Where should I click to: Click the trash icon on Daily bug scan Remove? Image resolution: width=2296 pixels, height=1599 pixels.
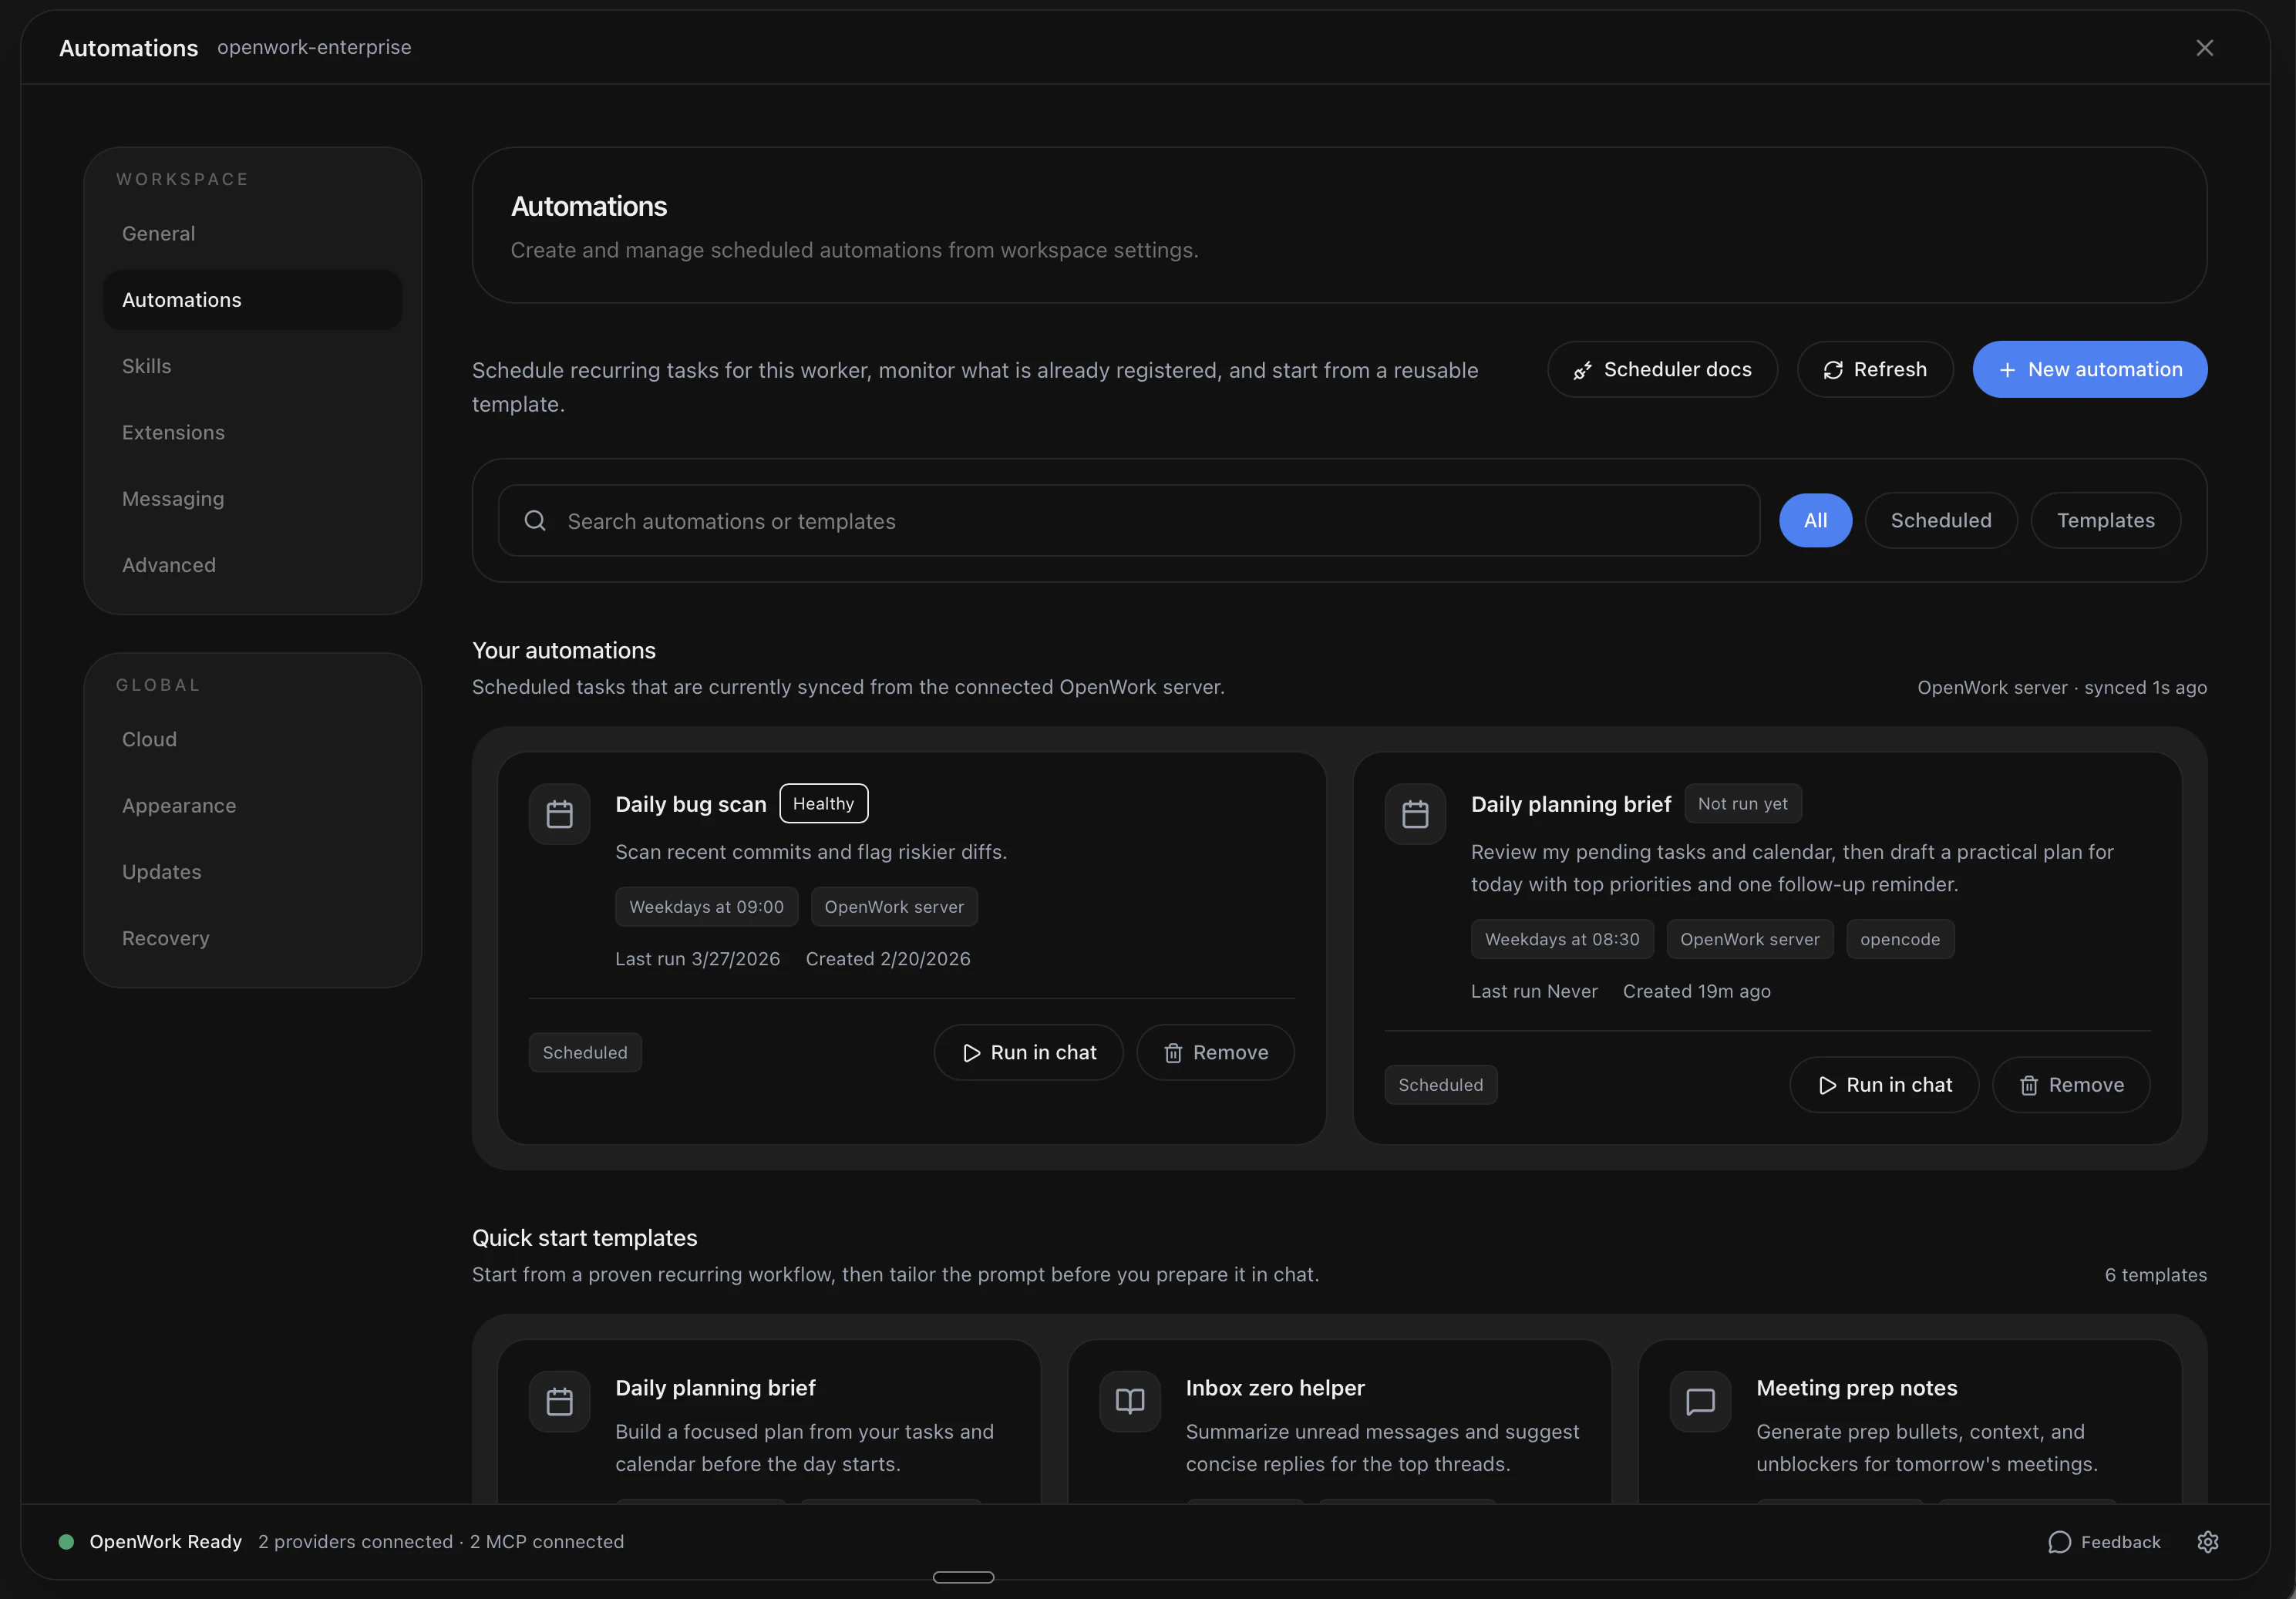(x=1172, y=1052)
